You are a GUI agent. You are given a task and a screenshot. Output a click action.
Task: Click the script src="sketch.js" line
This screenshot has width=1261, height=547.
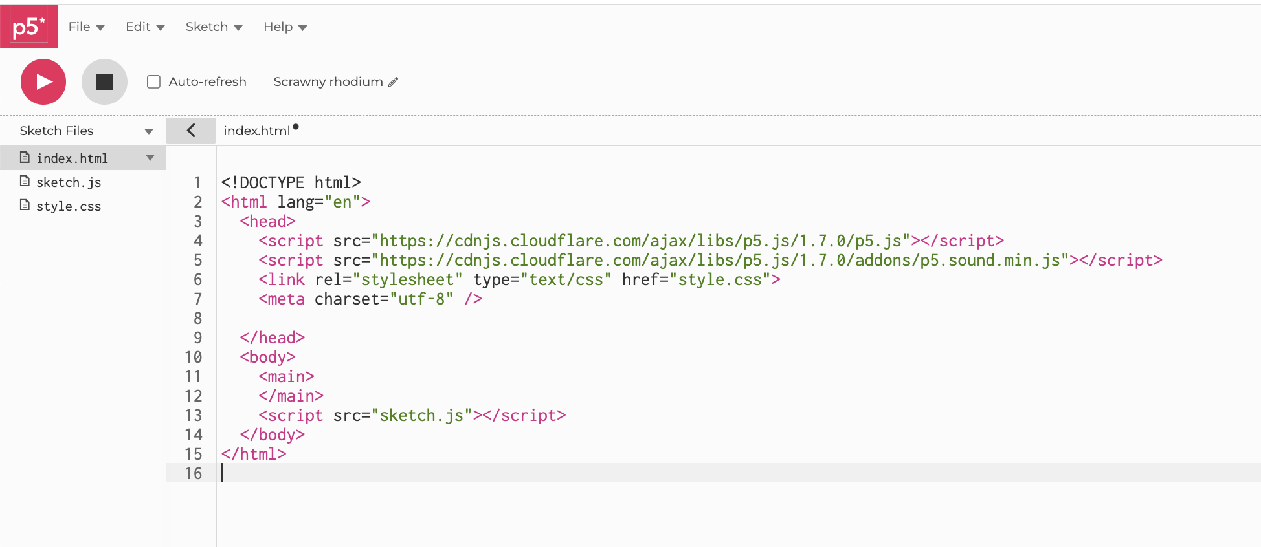coord(412,415)
